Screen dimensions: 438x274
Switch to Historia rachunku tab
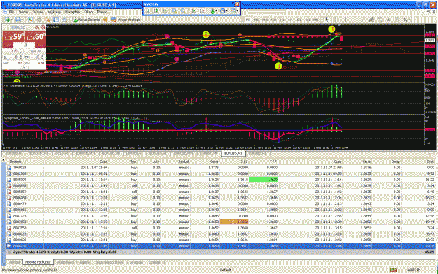coord(38,262)
